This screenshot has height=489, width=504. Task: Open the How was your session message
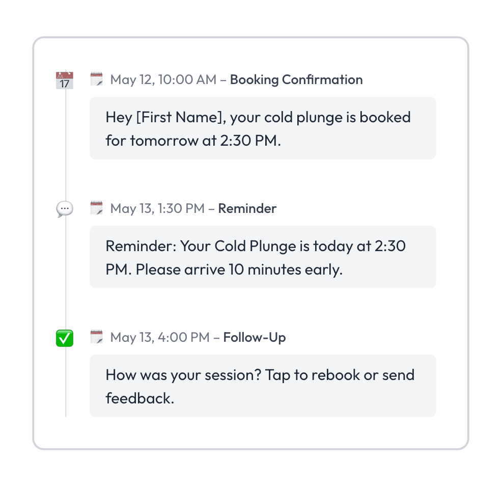tap(263, 386)
